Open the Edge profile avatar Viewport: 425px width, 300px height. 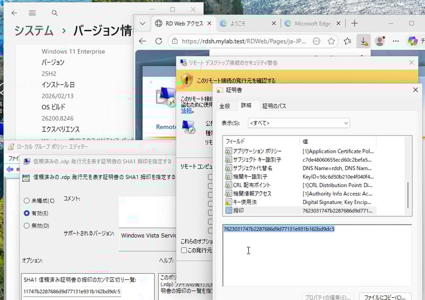tap(380, 41)
